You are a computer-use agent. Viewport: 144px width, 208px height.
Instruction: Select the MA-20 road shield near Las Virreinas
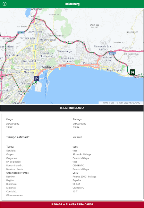coord(21,32)
